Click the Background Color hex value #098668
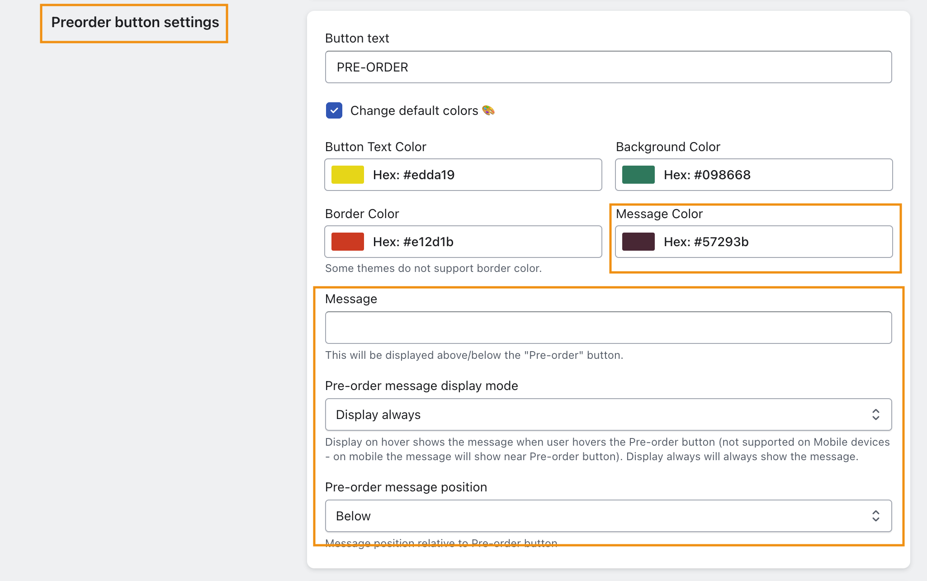This screenshot has width=927, height=581. click(707, 175)
